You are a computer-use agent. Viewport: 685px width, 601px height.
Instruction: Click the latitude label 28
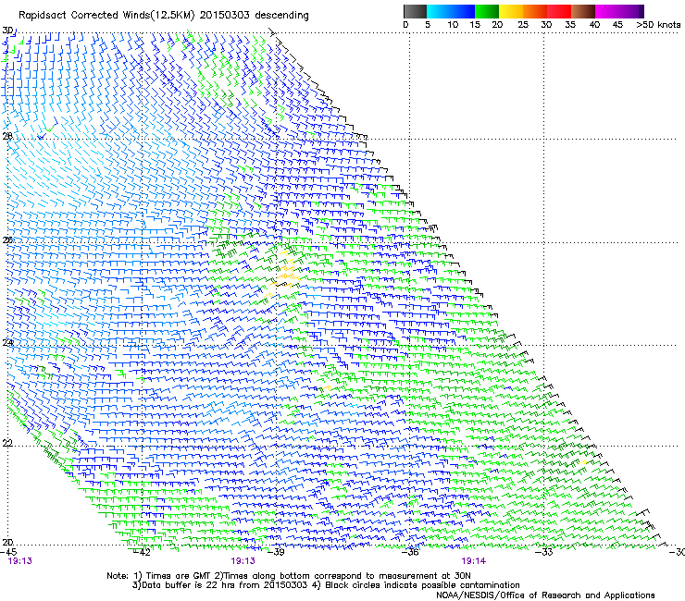tap(7, 136)
